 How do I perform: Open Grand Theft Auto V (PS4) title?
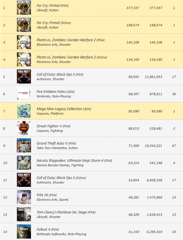point(56,143)
